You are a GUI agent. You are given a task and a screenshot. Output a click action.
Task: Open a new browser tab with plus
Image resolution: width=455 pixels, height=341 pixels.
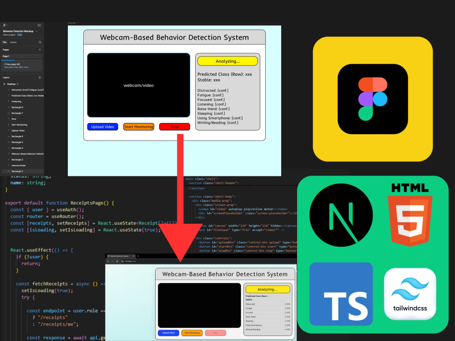pyautogui.click(x=138, y=256)
